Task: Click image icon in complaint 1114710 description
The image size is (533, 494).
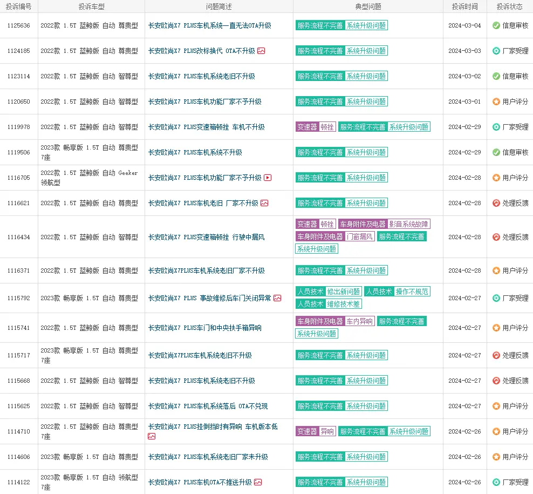Action: 152,437
